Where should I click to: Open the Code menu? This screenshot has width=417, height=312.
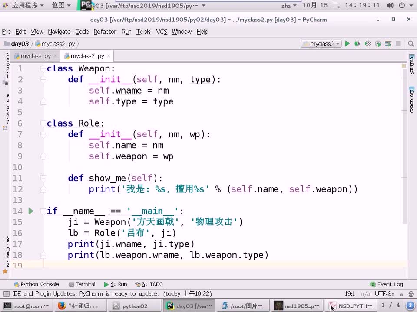(82, 32)
